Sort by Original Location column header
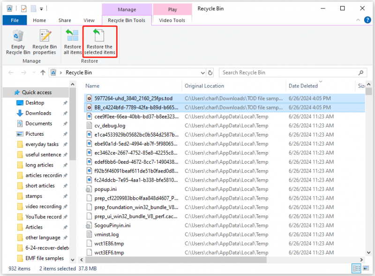375x276 pixels. tap(204, 86)
